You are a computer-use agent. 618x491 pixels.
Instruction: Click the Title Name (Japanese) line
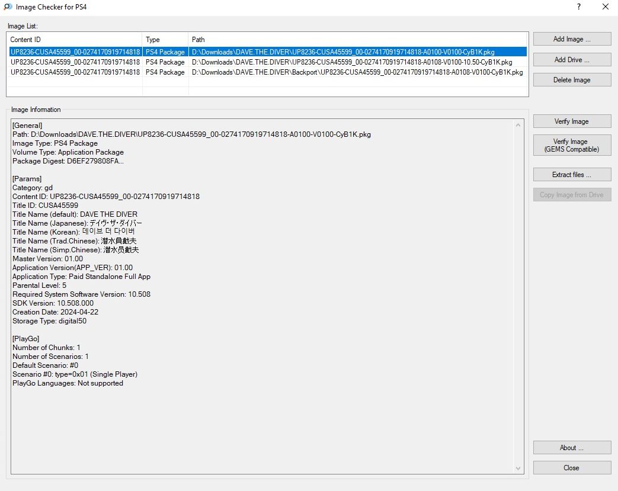coord(77,223)
